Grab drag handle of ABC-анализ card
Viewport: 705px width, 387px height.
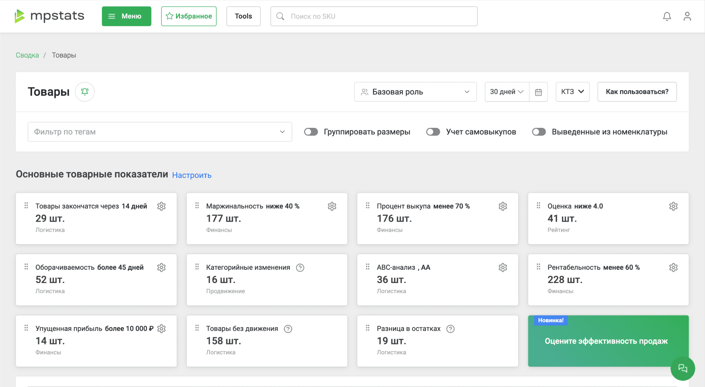tap(367, 267)
